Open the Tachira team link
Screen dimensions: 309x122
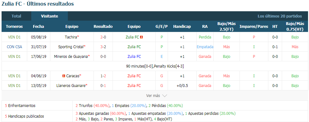pyautogui.click(x=71, y=37)
